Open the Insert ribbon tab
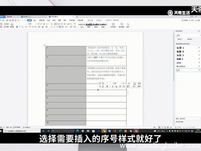 click(x=35, y=20)
